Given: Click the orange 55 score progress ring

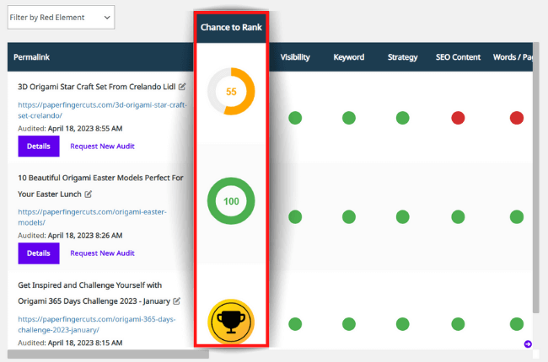Looking at the screenshot, I should coord(230,91).
